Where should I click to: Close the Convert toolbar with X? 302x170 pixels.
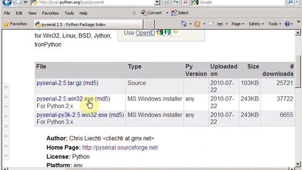[x=134, y=13]
